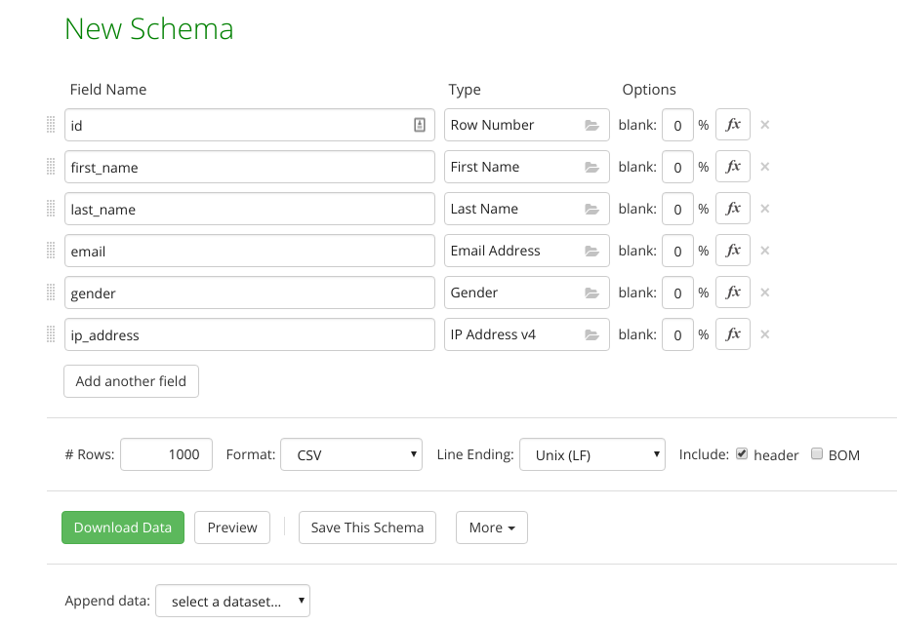The height and width of the screenshot is (625, 897).
Task: Adjust the blank percentage for the email field
Action: pyautogui.click(x=677, y=251)
